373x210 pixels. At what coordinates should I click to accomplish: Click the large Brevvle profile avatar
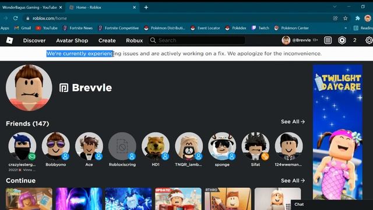click(x=29, y=87)
